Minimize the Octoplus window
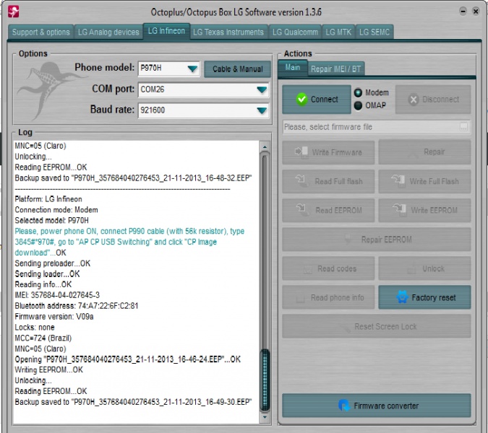The image size is (488, 433). (463, 12)
